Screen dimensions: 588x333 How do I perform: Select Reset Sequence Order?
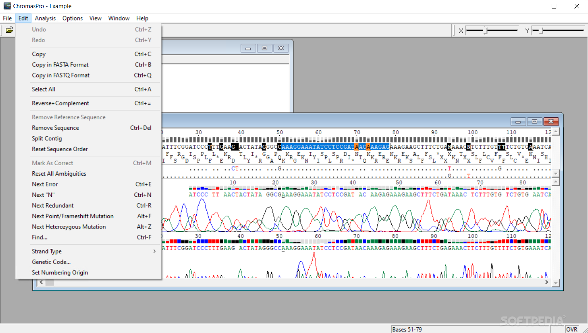click(88, 149)
